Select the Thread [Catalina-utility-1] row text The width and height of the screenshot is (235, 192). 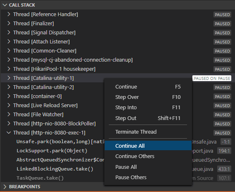[x=43, y=78]
